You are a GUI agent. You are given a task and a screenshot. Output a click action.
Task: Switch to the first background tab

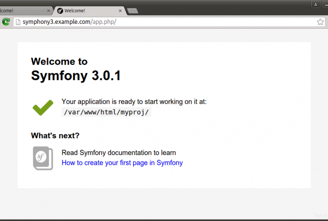point(18,10)
